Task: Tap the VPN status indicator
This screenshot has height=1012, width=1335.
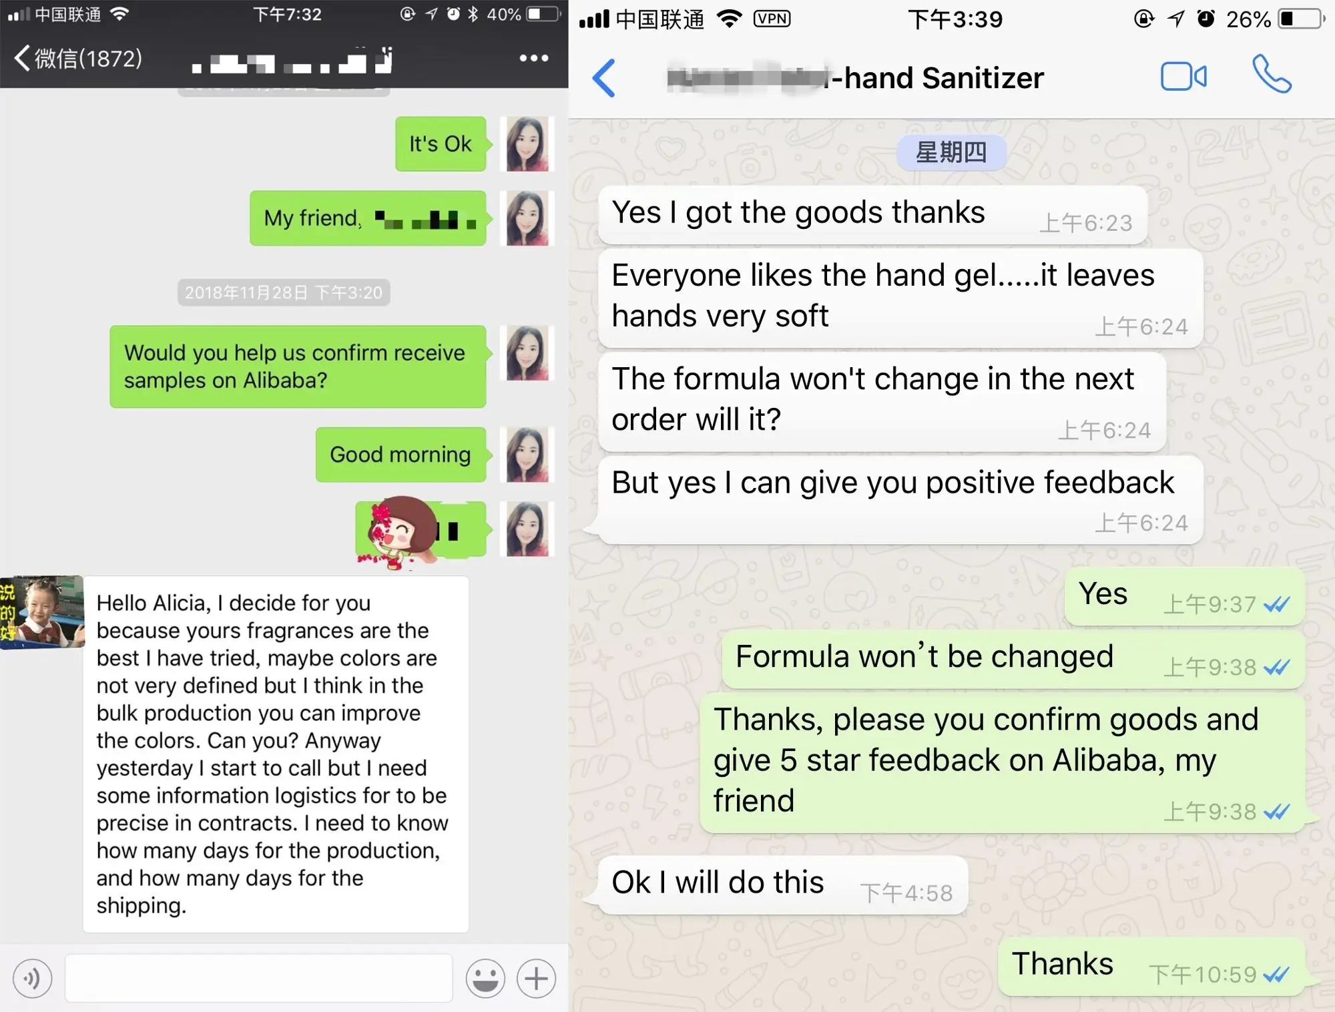Action: point(772,19)
